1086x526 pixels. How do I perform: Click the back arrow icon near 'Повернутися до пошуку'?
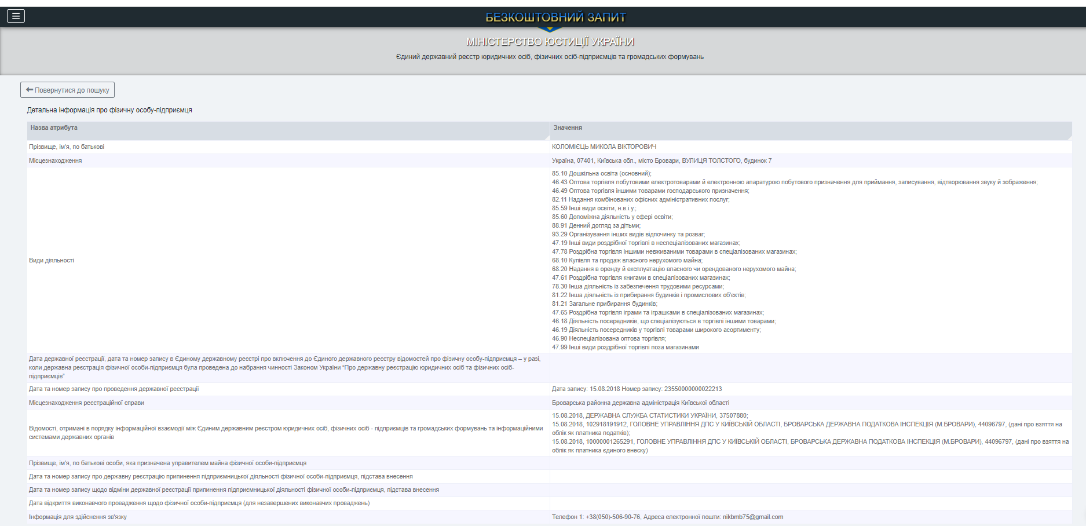pos(30,90)
